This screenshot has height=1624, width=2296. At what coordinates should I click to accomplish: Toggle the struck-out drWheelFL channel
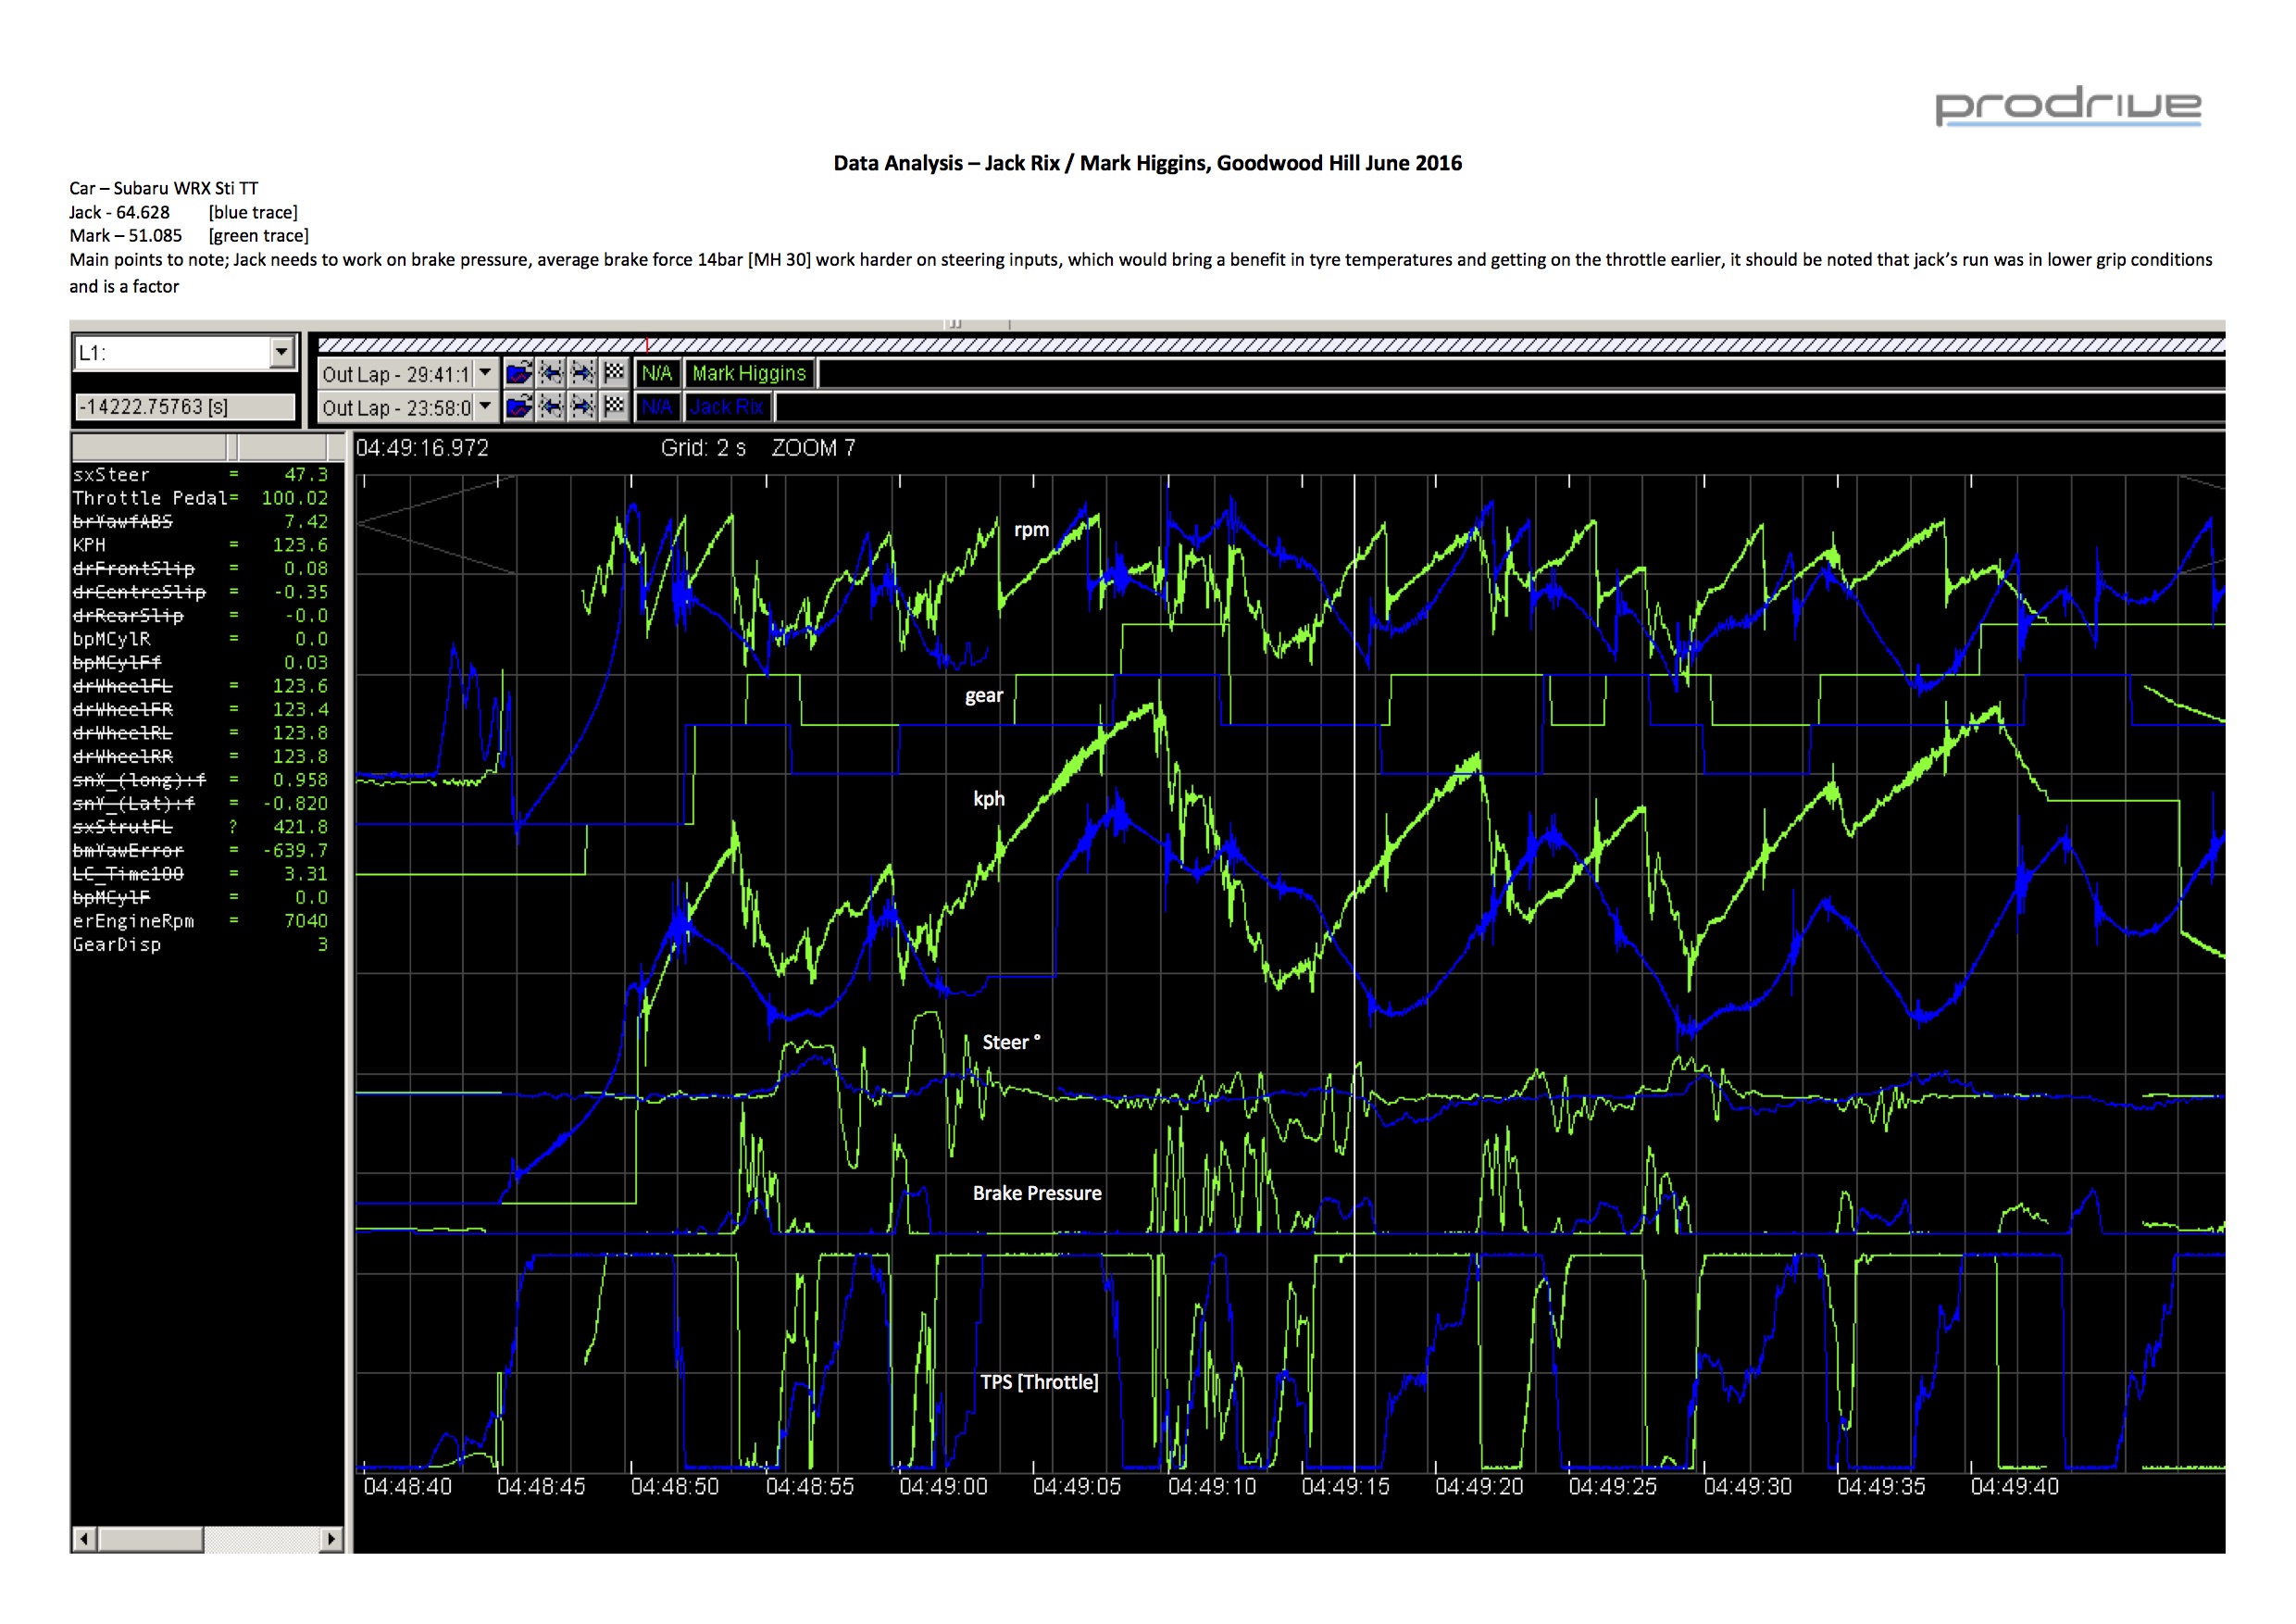click(x=200, y=686)
